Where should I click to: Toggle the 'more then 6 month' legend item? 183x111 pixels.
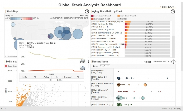click(101, 19)
